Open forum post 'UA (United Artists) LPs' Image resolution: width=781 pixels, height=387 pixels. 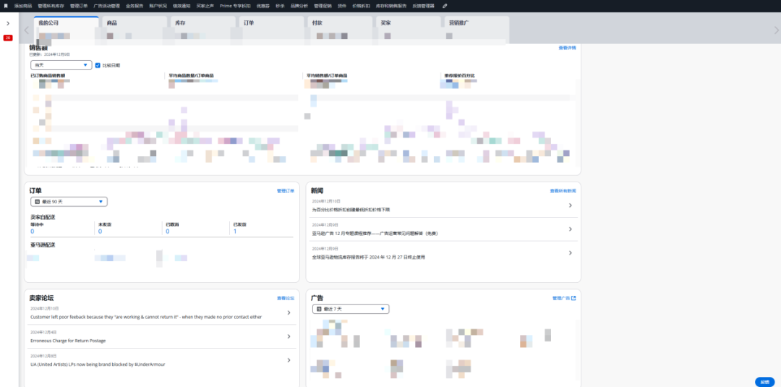tap(98, 364)
